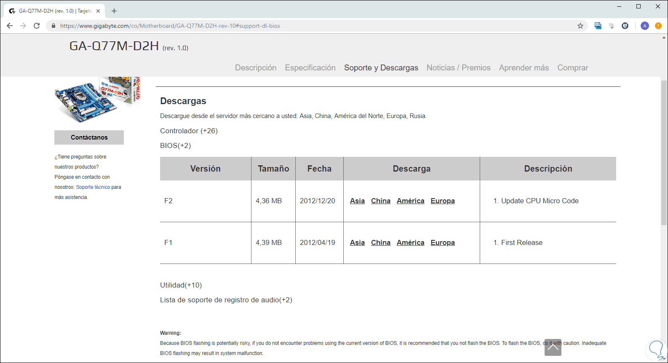The image size is (668, 363).
Task: Reload the Gigabyte page
Action: click(x=37, y=26)
